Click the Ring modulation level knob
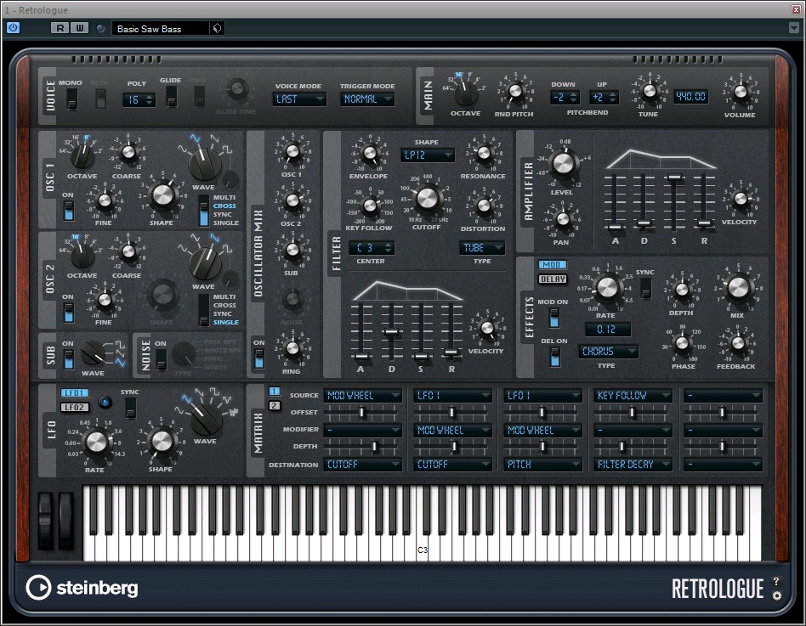The height and width of the screenshot is (626, 806). (x=292, y=349)
